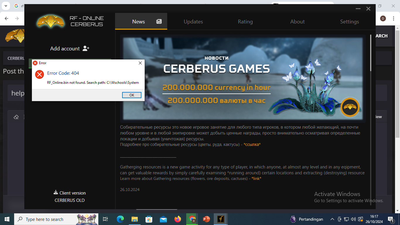Open Task View on the taskbar
The image size is (400, 225).
pos(105,219)
